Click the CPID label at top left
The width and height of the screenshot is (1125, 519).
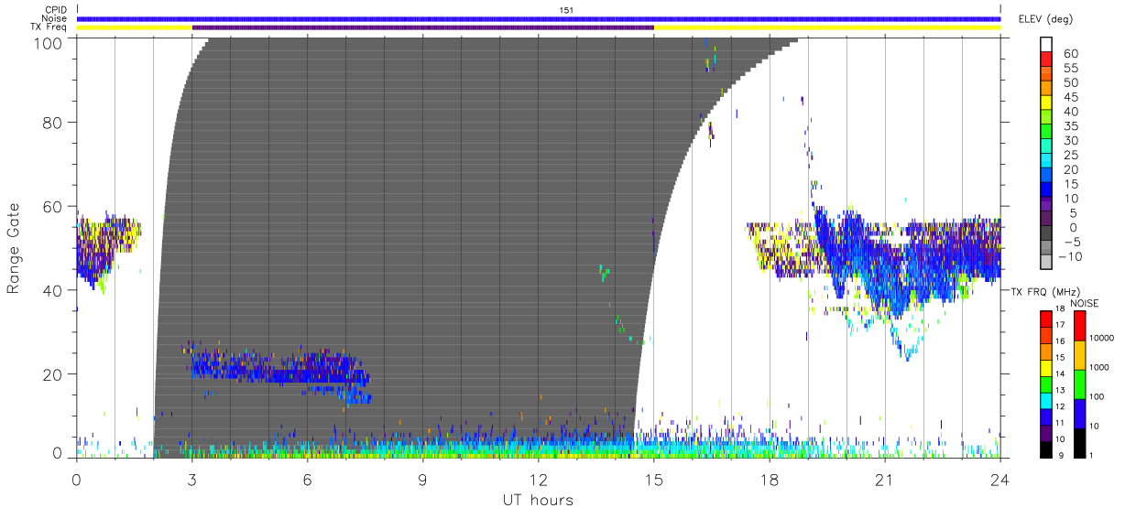tap(55, 10)
